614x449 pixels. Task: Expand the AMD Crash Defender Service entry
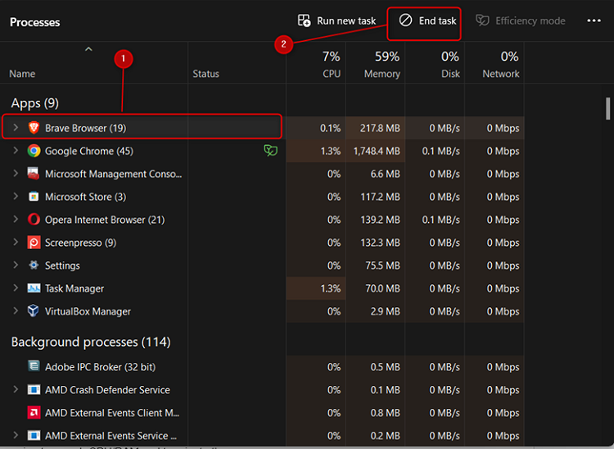point(16,390)
